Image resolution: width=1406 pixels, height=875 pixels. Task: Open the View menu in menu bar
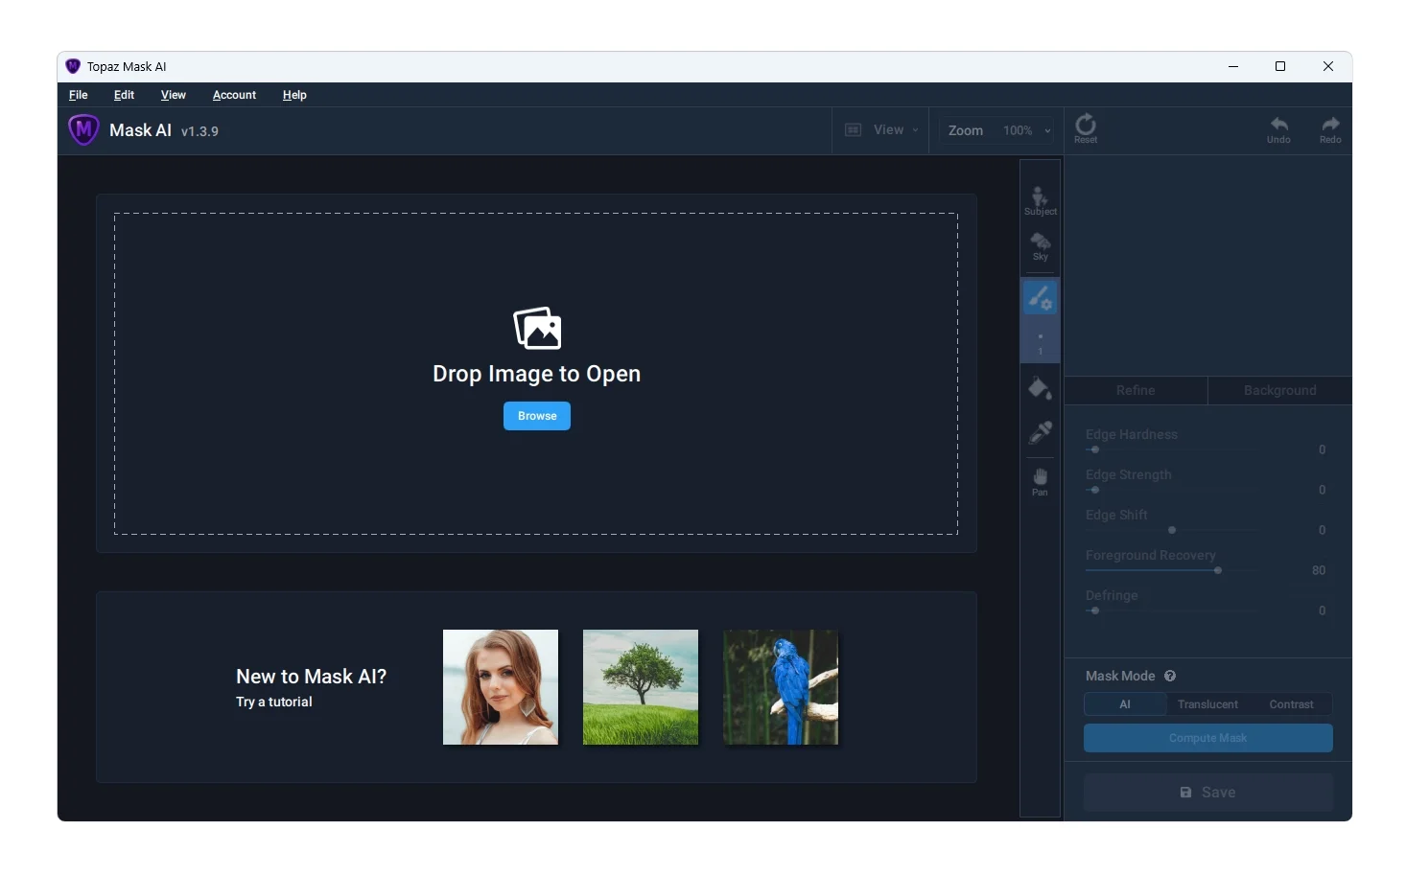[x=174, y=95]
